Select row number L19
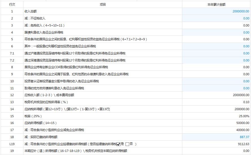The width and height of the screenshot is (251, 155). 12,144
